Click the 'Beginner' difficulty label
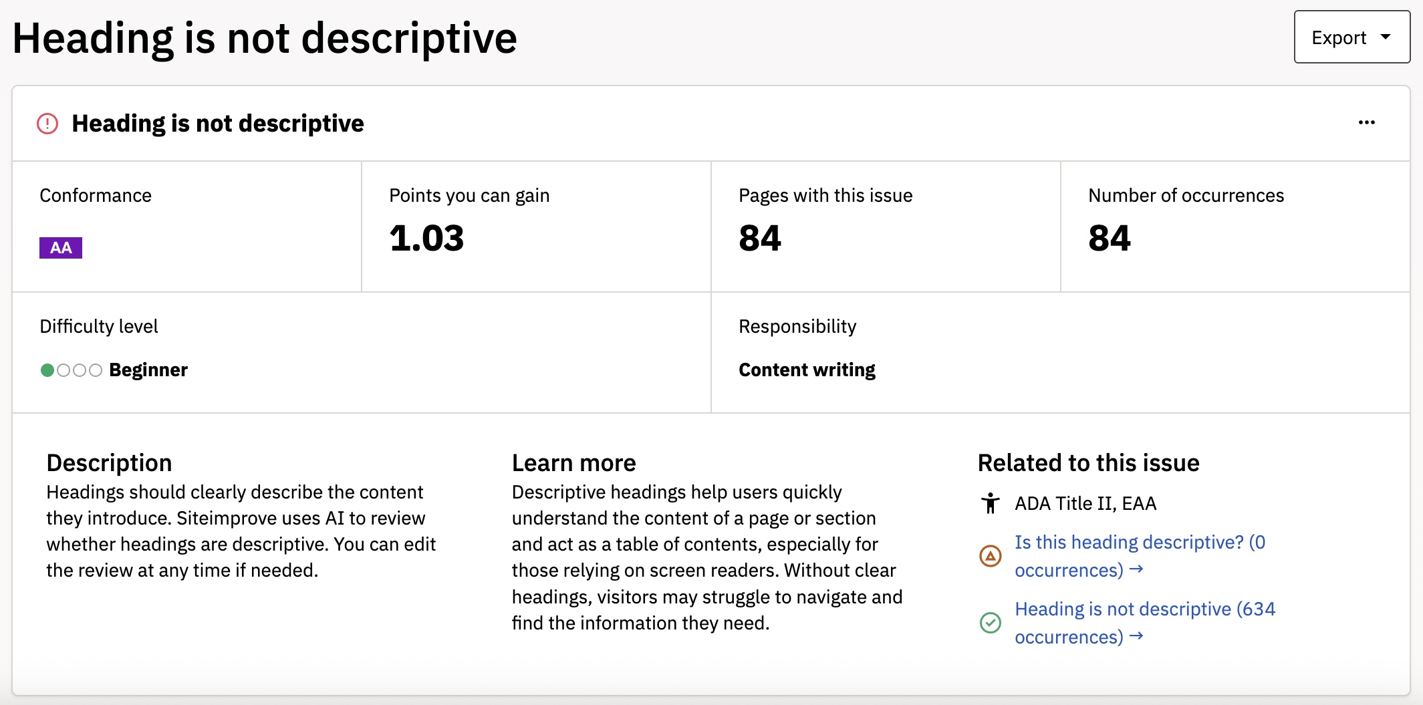 coord(148,370)
